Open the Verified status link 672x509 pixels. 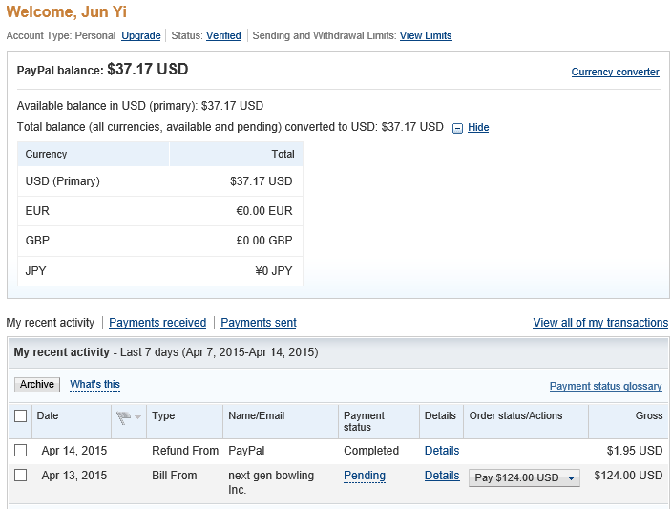point(223,35)
